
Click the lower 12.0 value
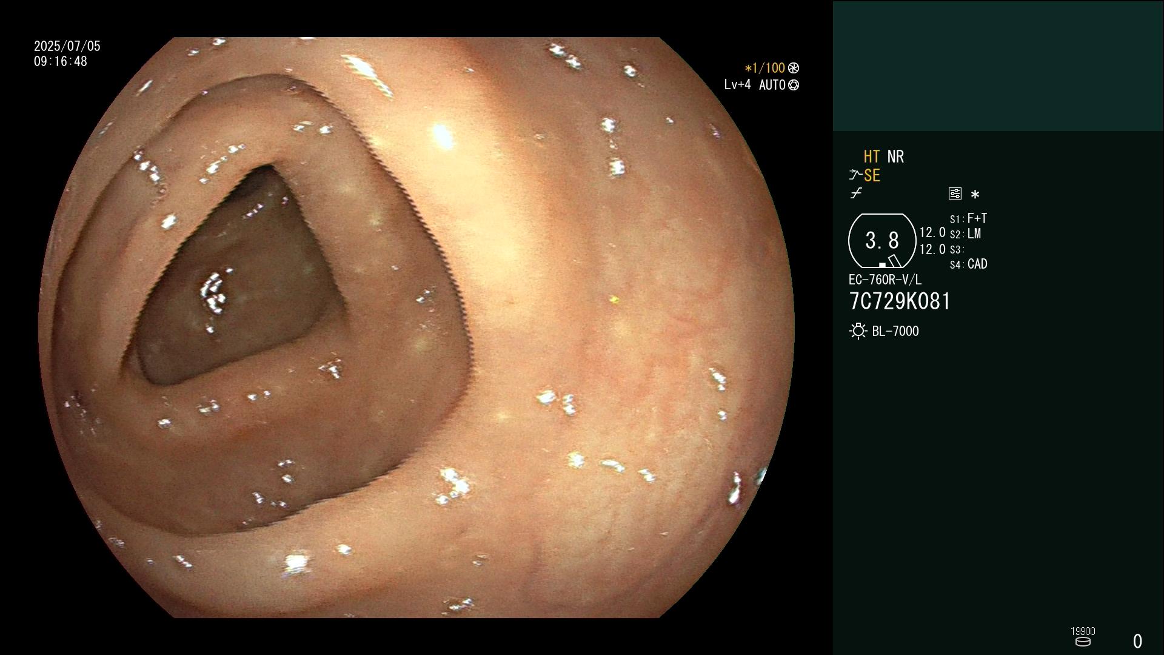932,249
